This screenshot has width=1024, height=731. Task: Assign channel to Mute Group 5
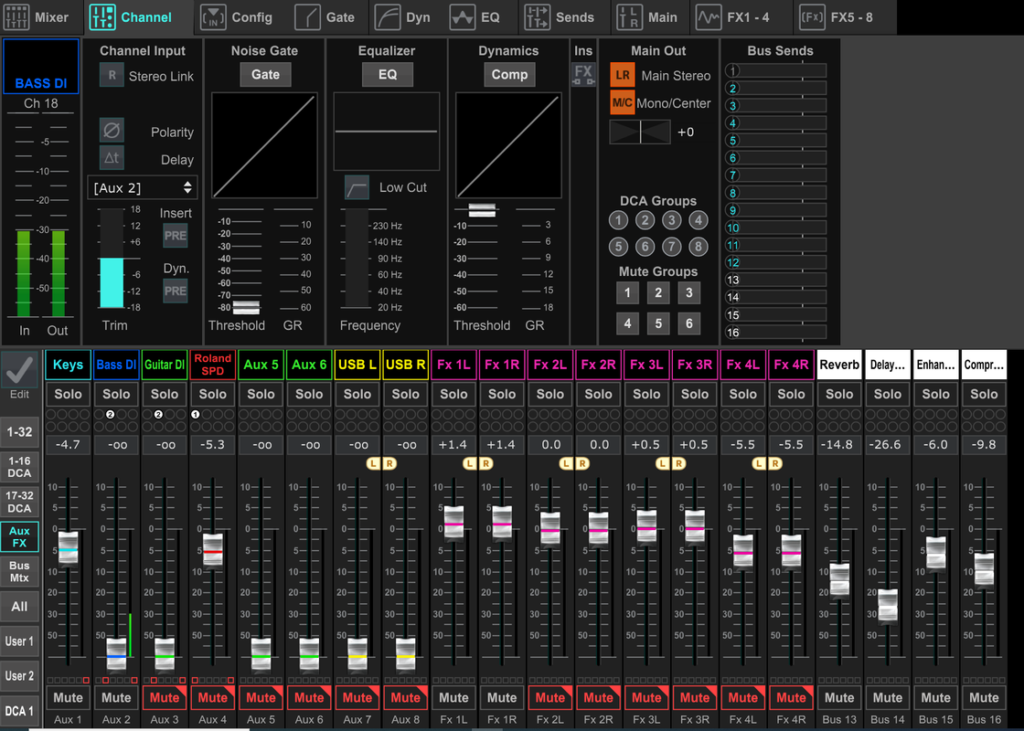[658, 323]
